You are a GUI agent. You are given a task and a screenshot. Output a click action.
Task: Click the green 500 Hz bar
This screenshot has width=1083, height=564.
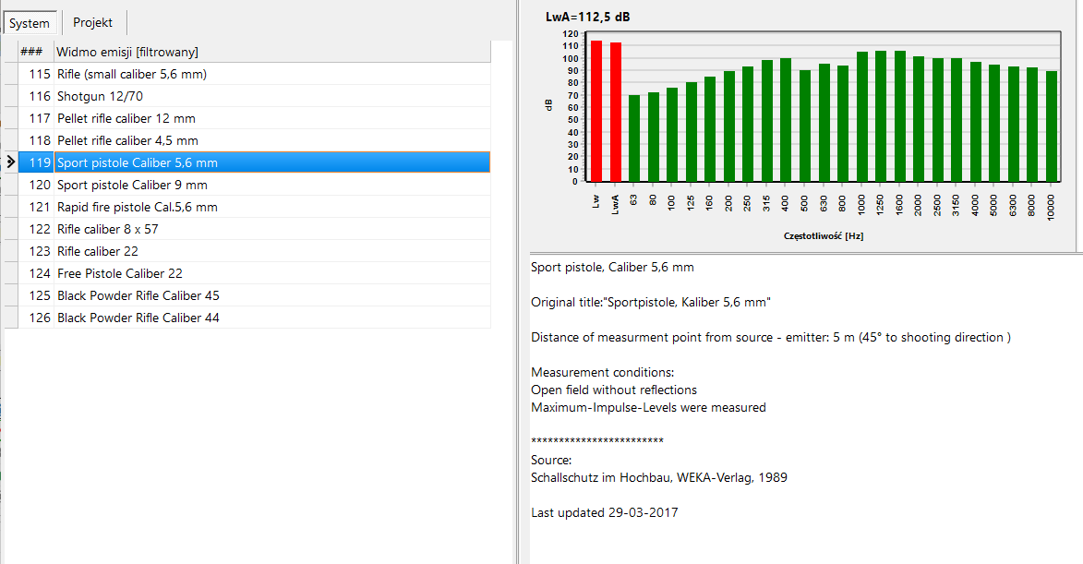tap(805, 126)
